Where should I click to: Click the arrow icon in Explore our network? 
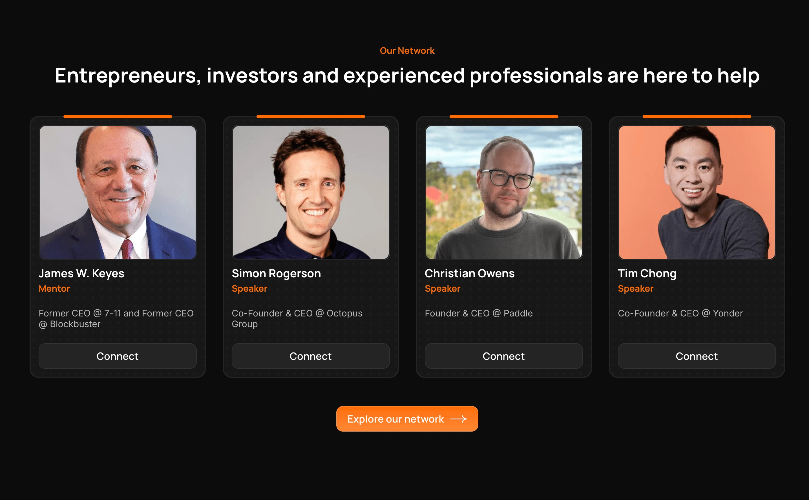(x=458, y=419)
